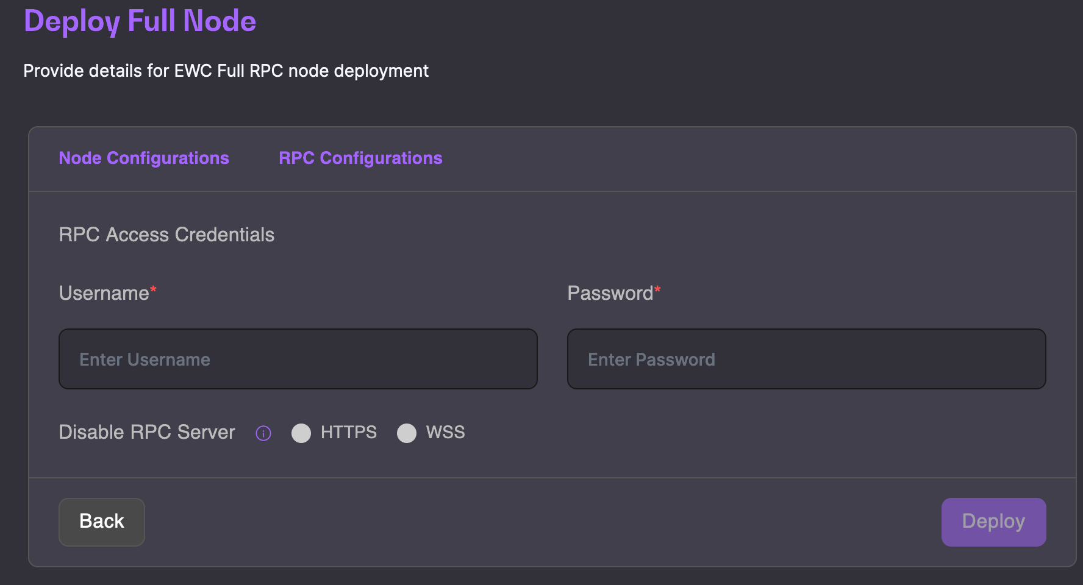Click the HTTPS text label
Screen dimensions: 1083x585
coord(348,432)
